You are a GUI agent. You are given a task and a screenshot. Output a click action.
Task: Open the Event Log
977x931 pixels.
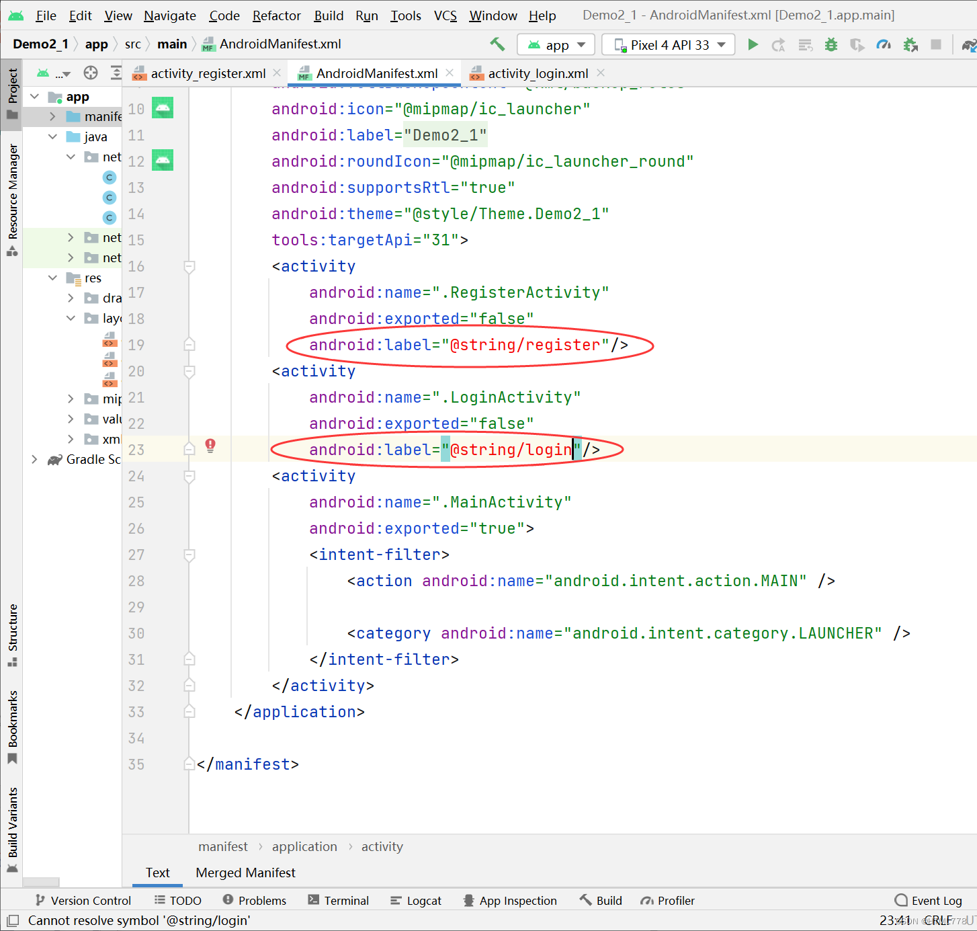(929, 901)
